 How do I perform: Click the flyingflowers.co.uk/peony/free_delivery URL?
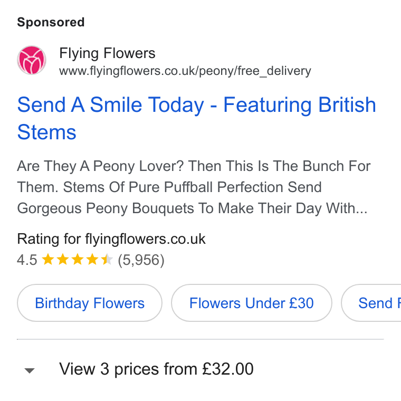[185, 71]
